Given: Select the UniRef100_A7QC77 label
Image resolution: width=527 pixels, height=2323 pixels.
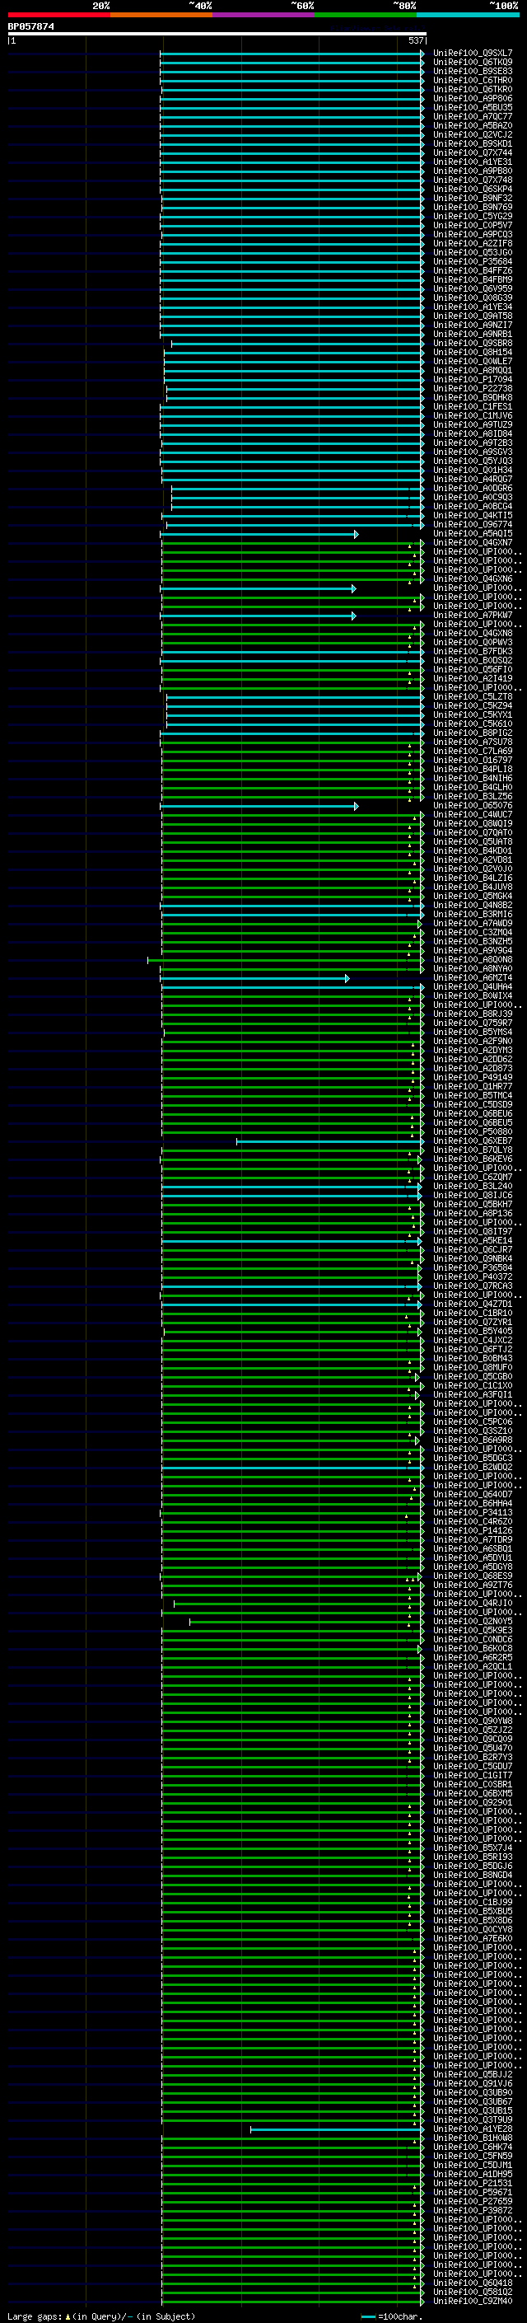Looking at the screenshot, I should pyautogui.click(x=473, y=116).
